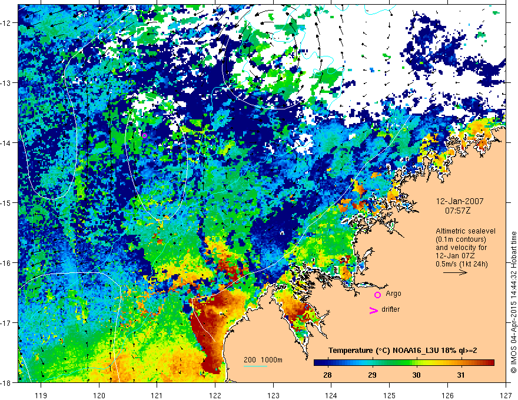Click the Argo float marker near 14°S

point(144,135)
